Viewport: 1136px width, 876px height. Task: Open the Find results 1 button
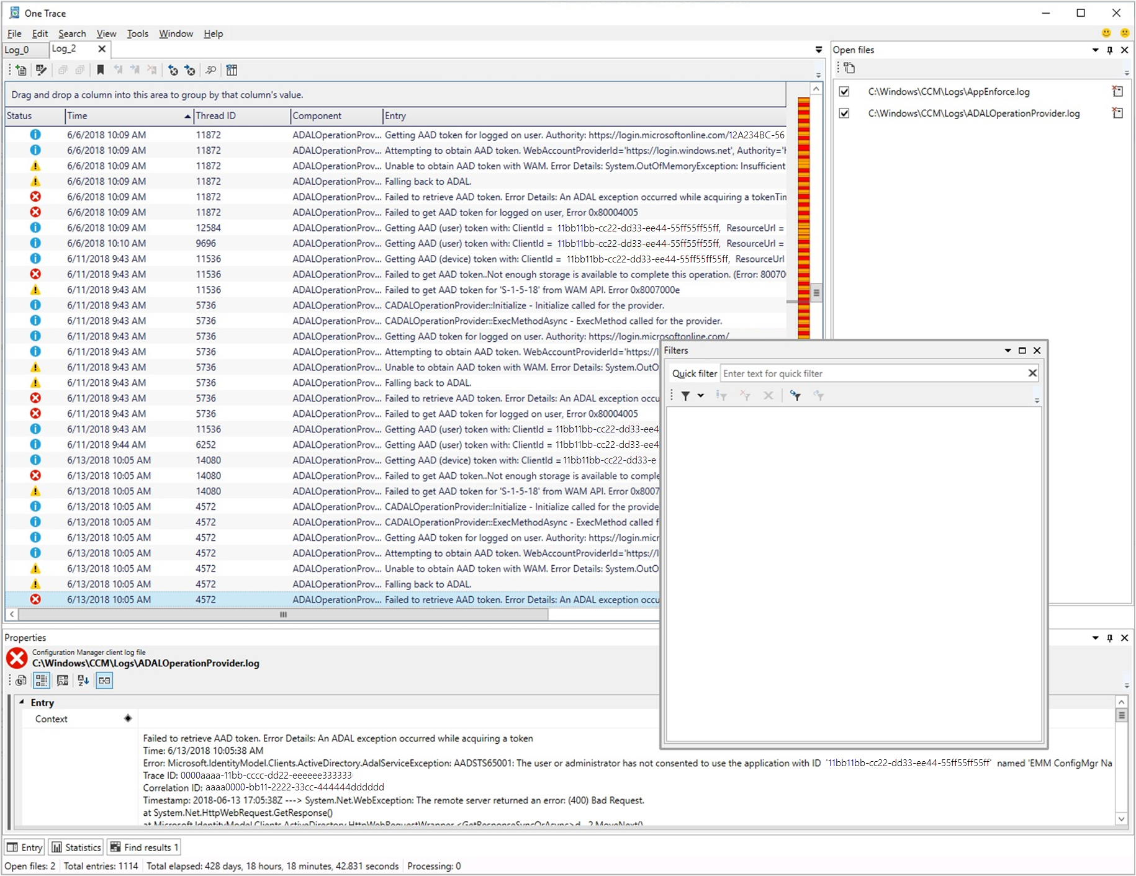145,847
